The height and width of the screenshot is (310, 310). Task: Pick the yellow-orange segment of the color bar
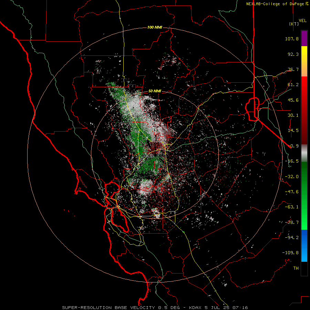tap(304, 61)
